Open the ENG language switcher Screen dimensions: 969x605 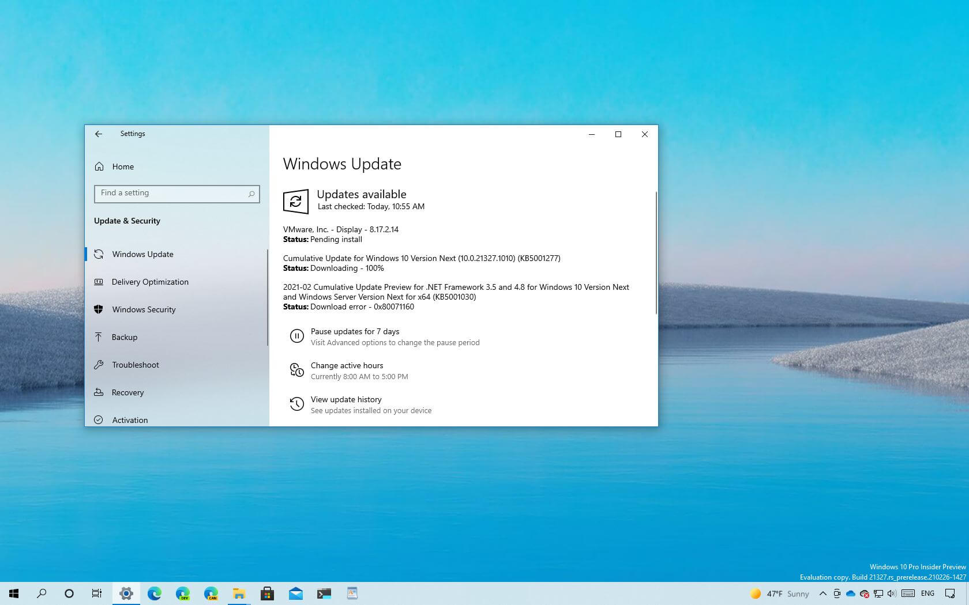pyautogui.click(x=927, y=593)
